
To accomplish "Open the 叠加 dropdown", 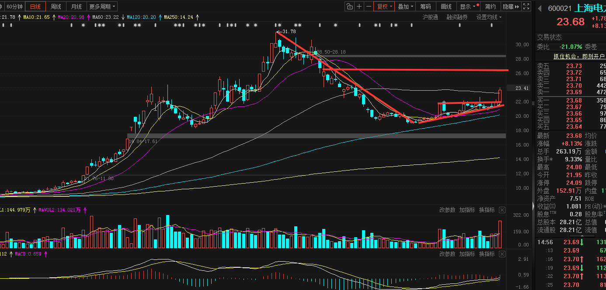I will pos(405,7).
